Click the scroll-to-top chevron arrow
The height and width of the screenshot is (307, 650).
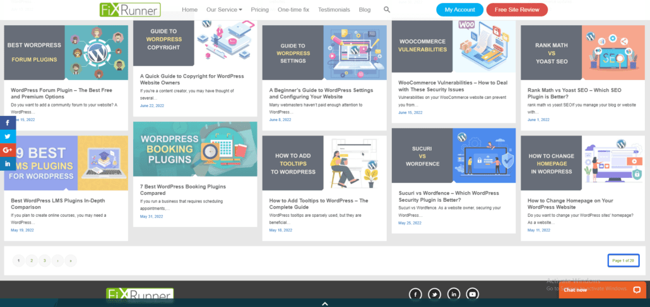point(325,304)
